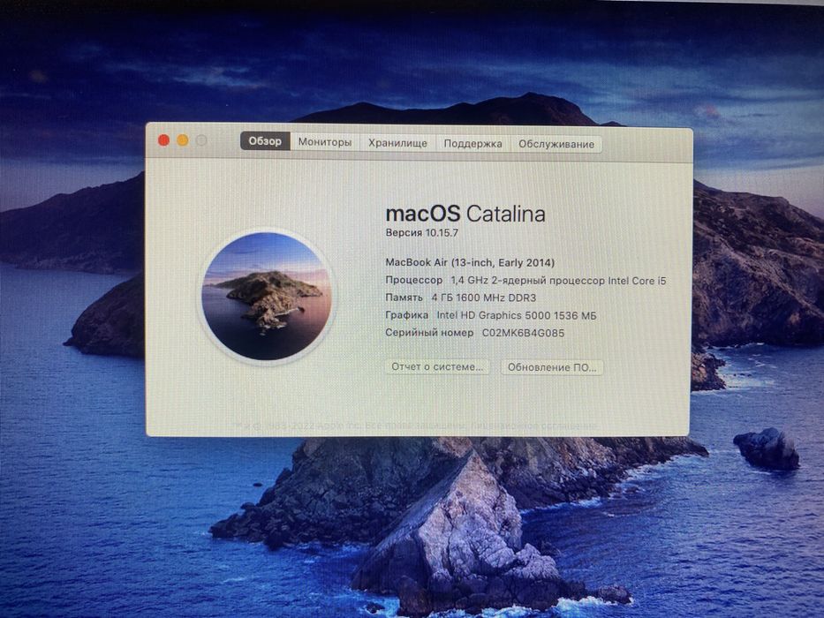Click the Память 4 ГБ 1600 MHz DDR3 line
Image resolution: width=824 pixels, height=618 pixels.
pyautogui.click(x=460, y=298)
